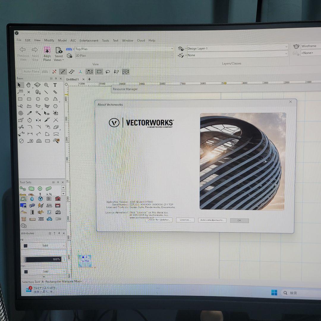Select the Pan tool in Basic palette
321x321 pixels.
point(29,85)
